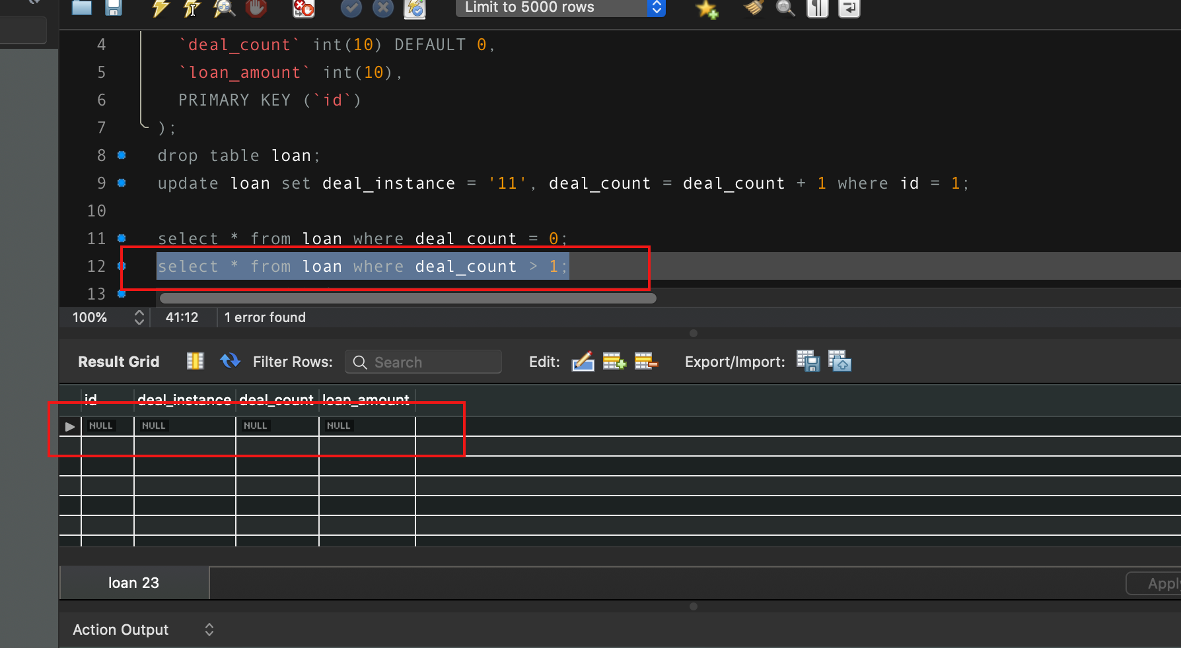This screenshot has height=648, width=1181.
Task: Open Limit to 5000 rows dropdown
Action: click(561, 7)
